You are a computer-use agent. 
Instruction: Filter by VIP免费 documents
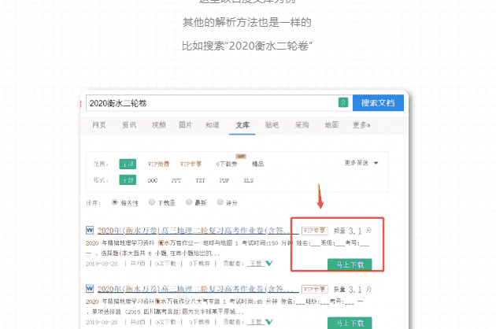pyautogui.click(x=158, y=164)
